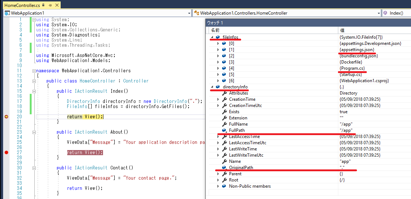Image resolution: width=411 pixels, height=199 pixels.
Task: Click the FullPath field icon
Action: [224, 130]
